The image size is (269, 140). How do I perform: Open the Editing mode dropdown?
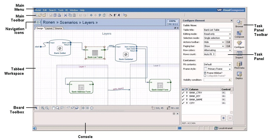(x=217, y=34)
